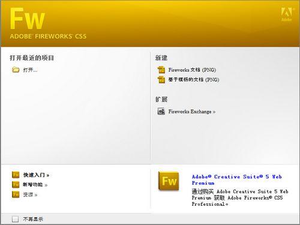Screen dimensions: 300x225
Task: Open the Adobe Creative Suite 5 Web Premium link
Action: click(237, 180)
